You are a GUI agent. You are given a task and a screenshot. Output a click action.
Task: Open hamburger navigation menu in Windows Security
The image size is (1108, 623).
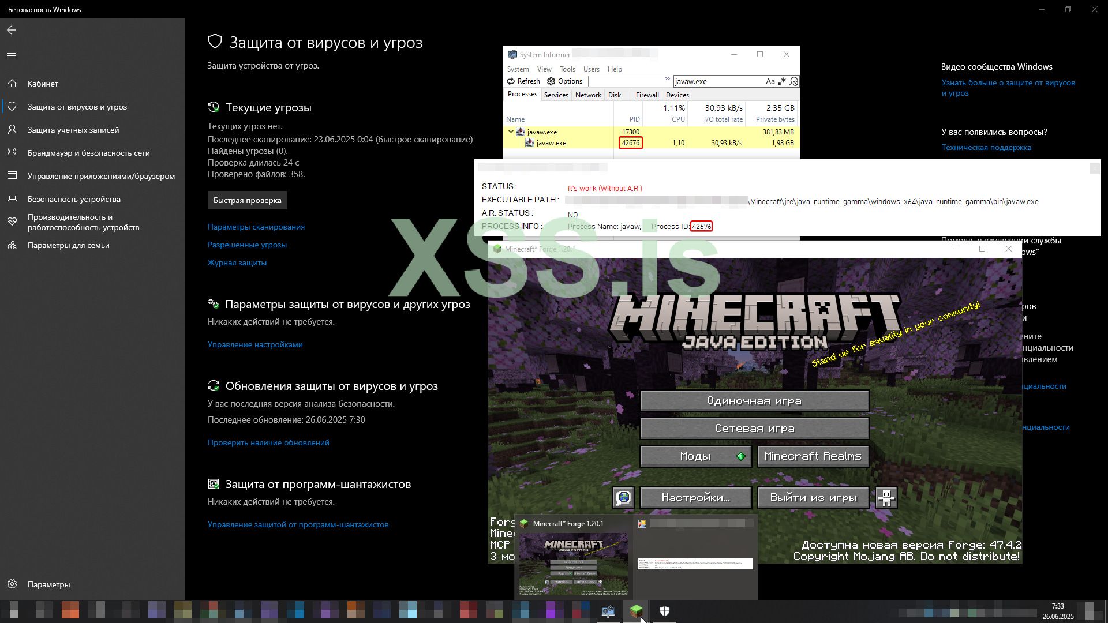12,55
